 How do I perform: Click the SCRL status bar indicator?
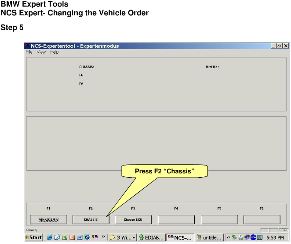click(x=284, y=230)
